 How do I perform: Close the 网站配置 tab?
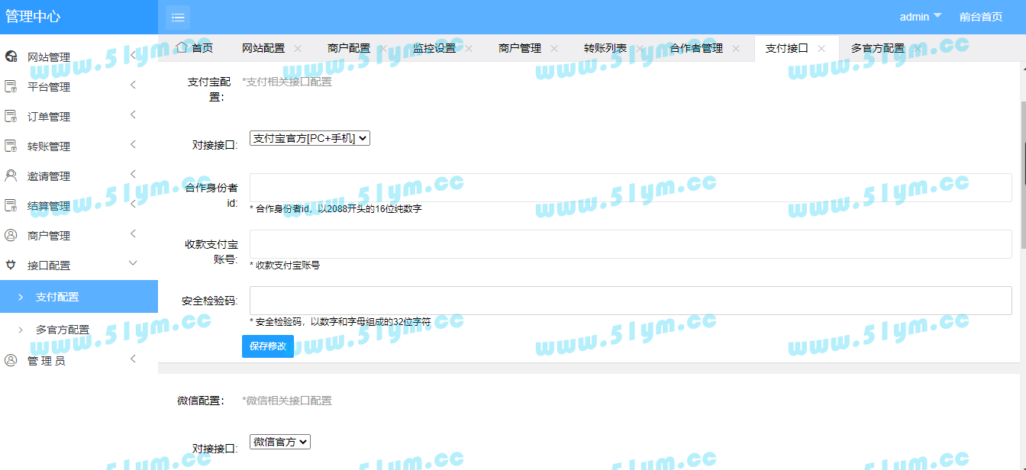[x=298, y=48]
